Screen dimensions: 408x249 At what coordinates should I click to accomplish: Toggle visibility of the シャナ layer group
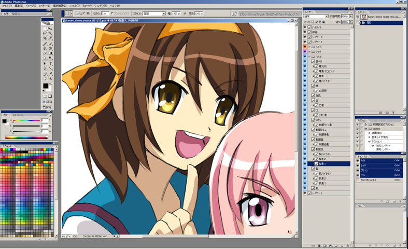[305, 51]
